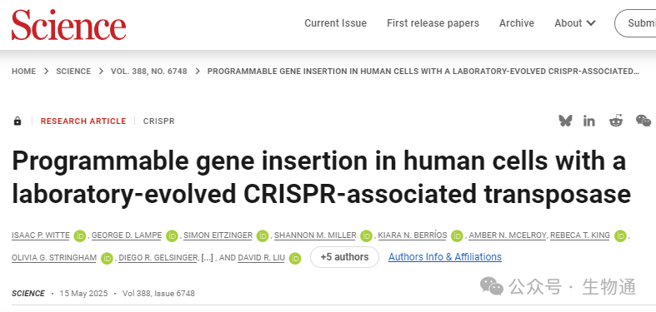Expand the About dropdown menu
The image size is (656, 312).
(x=575, y=23)
